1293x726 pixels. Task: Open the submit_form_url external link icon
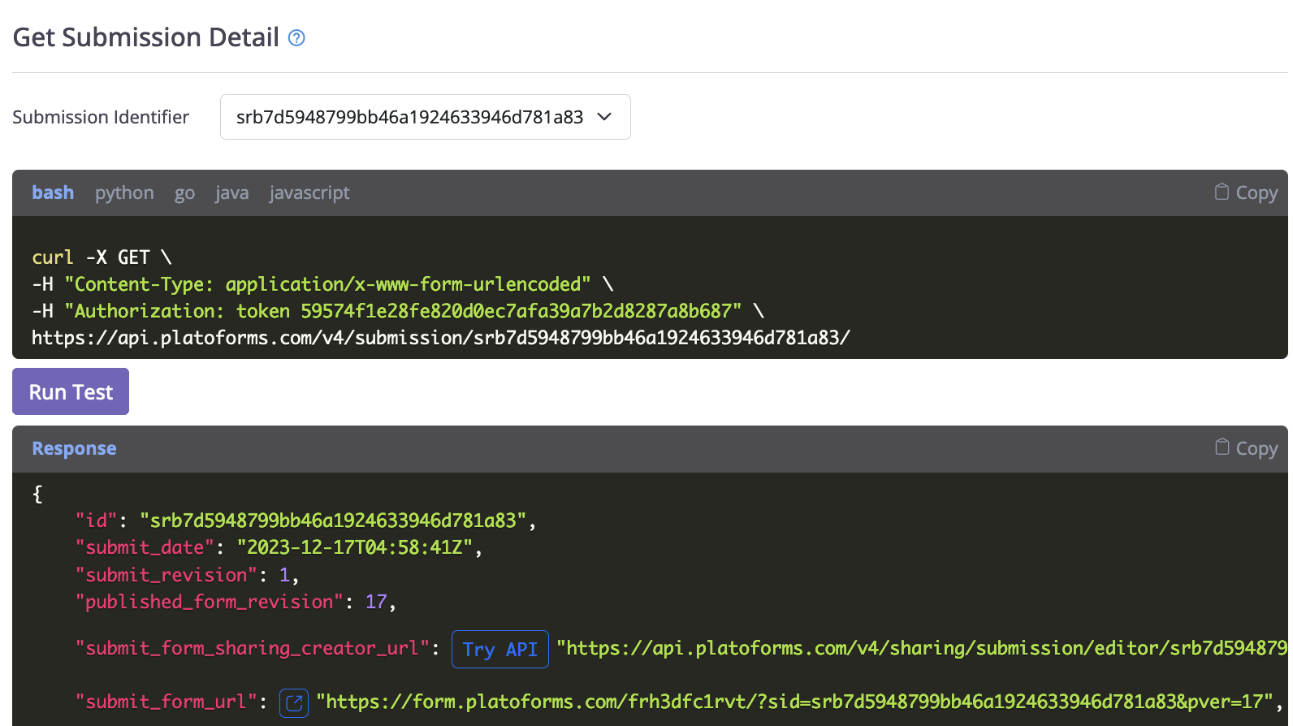(x=294, y=702)
